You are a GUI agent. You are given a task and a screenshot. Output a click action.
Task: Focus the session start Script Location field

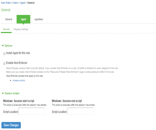tap(31, 111)
